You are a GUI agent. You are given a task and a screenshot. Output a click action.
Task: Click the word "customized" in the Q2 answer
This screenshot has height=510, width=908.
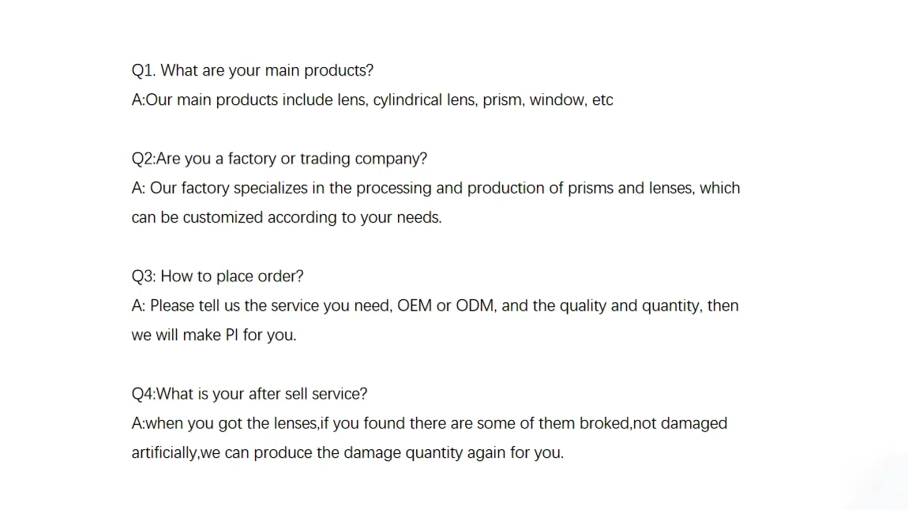tap(223, 218)
